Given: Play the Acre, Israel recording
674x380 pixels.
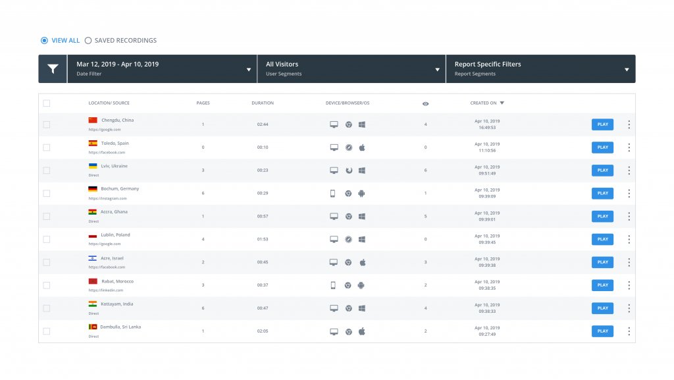Looking at the screenshot, I should point(603,262).
